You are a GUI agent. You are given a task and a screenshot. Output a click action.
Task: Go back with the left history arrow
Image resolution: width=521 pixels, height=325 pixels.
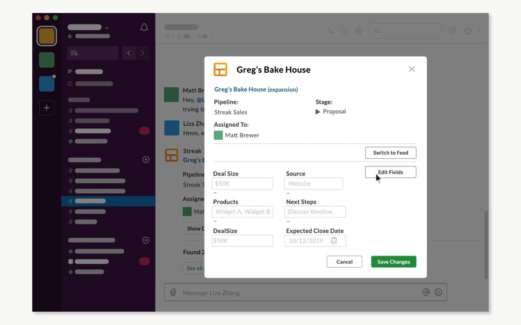(129, 53)
